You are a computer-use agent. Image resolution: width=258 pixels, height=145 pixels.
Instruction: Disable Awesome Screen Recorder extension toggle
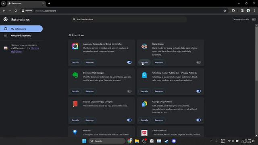click(129, 62)
